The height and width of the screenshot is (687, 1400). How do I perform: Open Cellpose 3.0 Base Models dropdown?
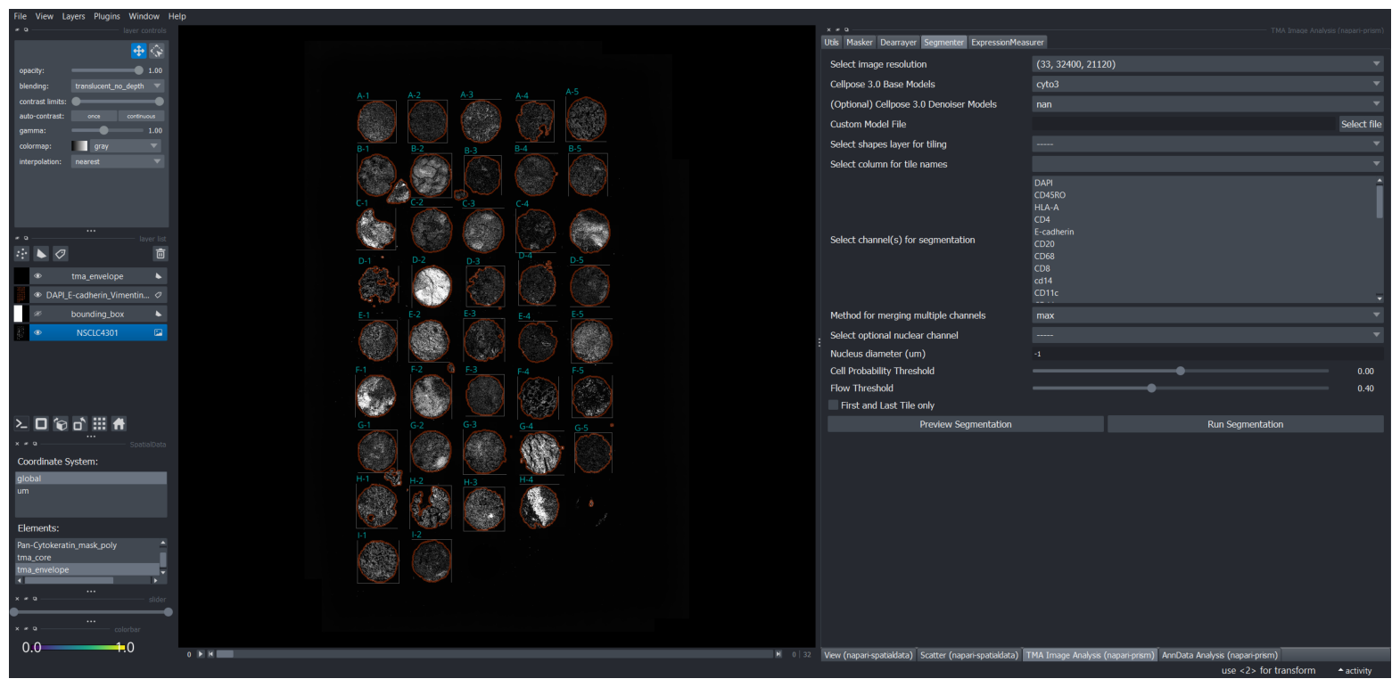(1207, 84)
